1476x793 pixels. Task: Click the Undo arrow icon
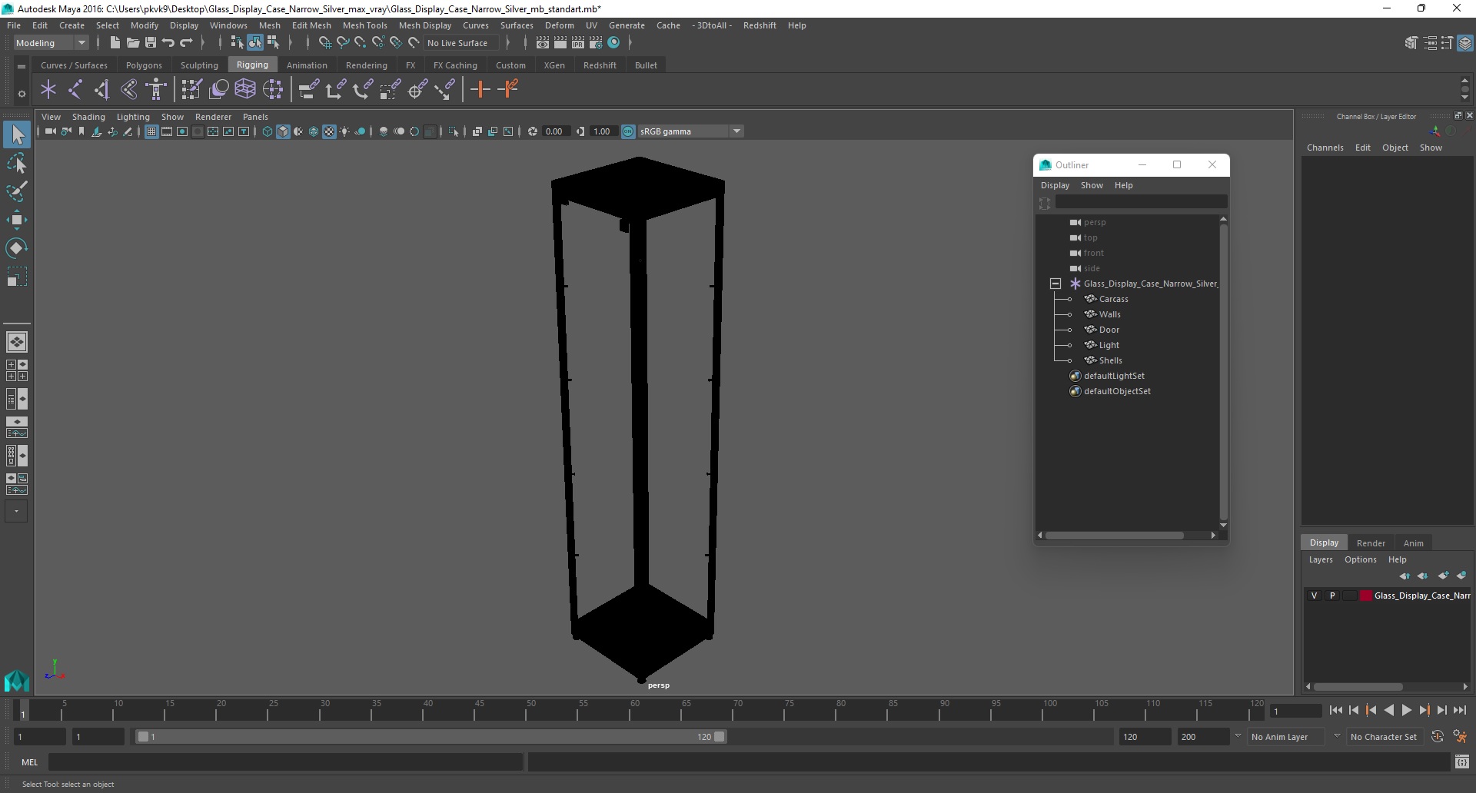[168, 43]
